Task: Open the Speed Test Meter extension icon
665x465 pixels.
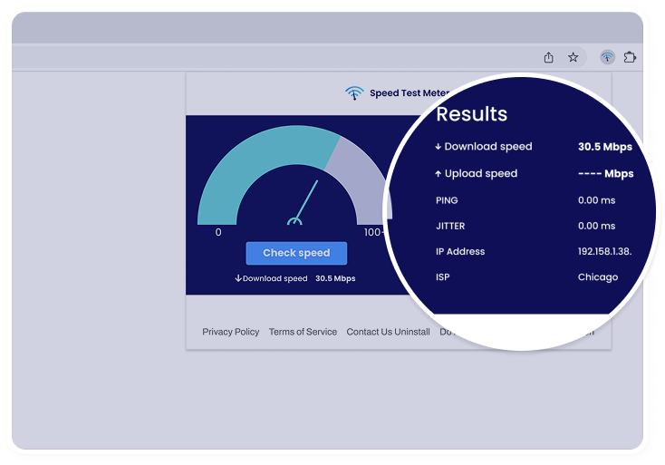Action: (x=607, y=57)
